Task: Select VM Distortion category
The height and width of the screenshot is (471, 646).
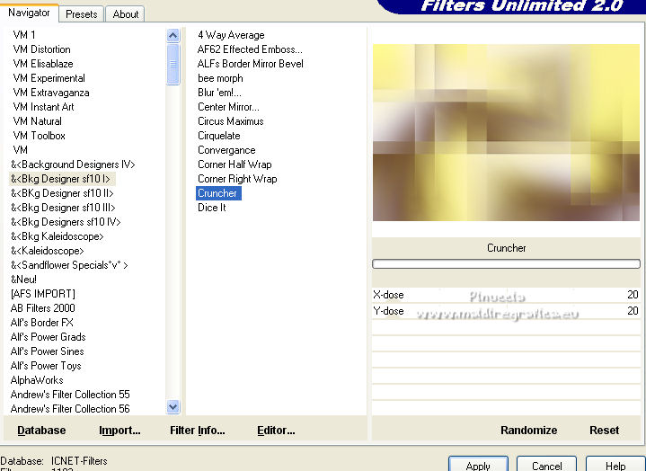Action: point(41,49)
